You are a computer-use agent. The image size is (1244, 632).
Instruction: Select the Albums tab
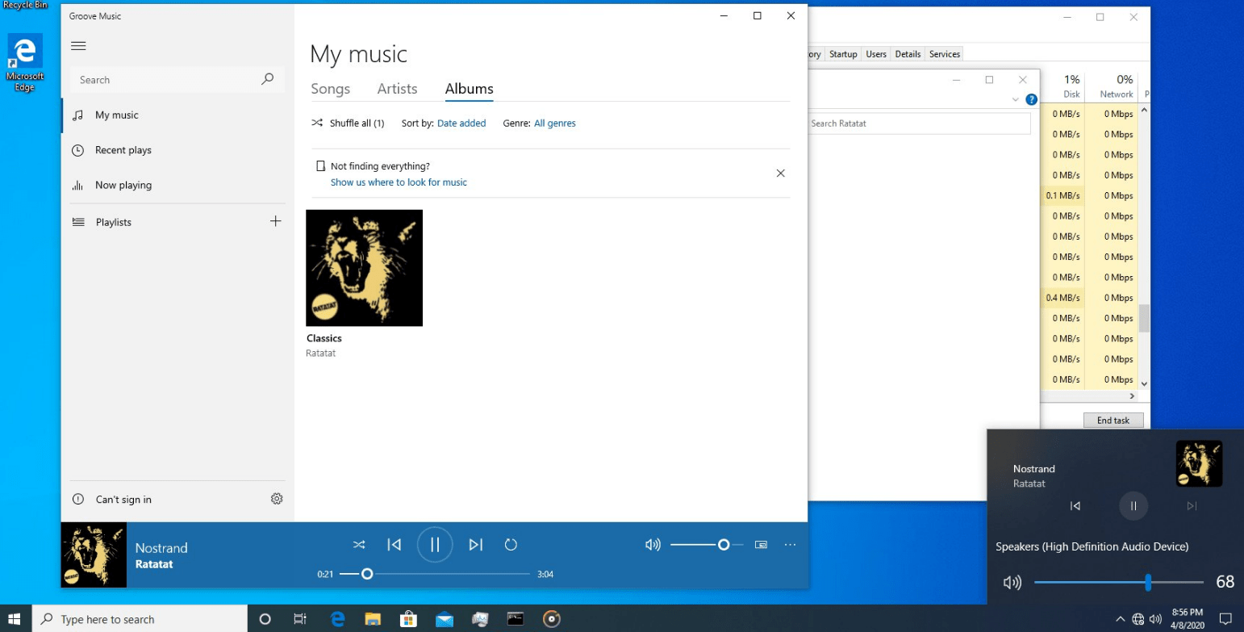pos(470,89)
